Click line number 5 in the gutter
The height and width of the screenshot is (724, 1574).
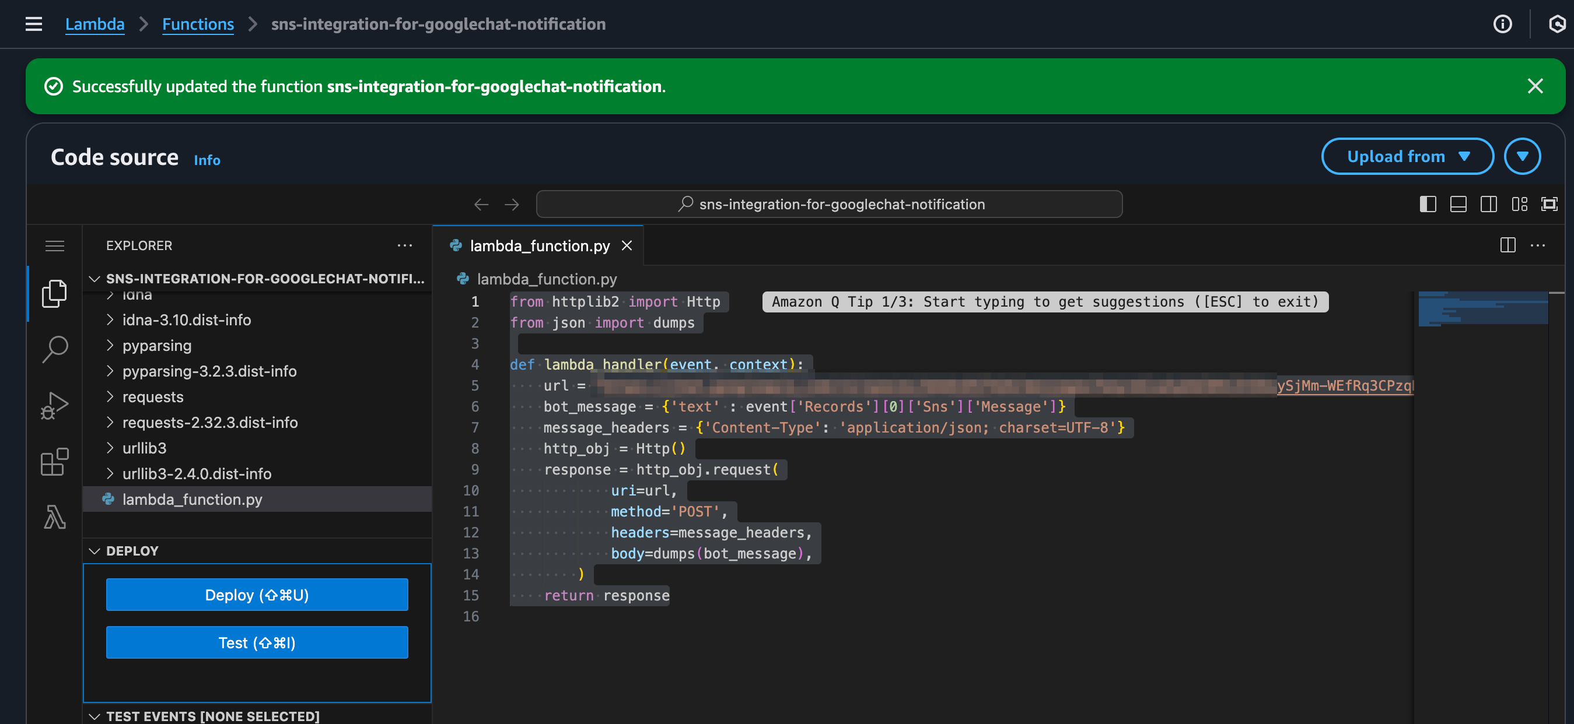coord(475,386)
